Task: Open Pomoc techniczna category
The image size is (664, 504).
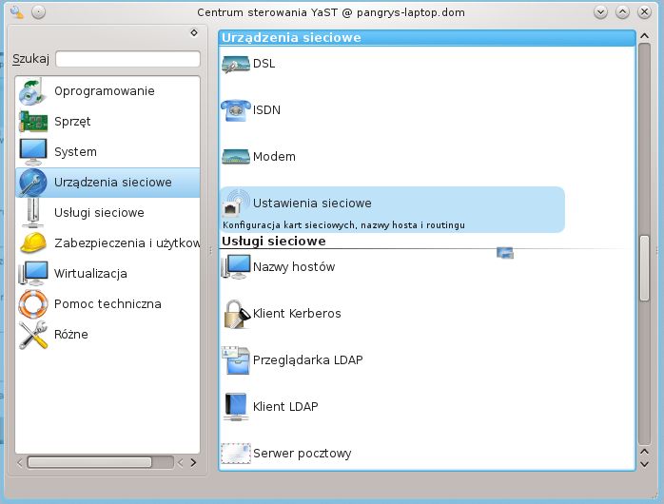Action: [107, 304]
